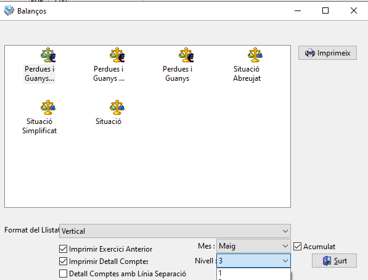Click the Balanços window title icon

[9, 10]
